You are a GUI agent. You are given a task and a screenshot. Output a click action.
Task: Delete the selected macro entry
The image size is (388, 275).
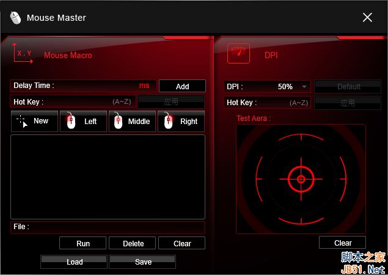coord(133,243)
